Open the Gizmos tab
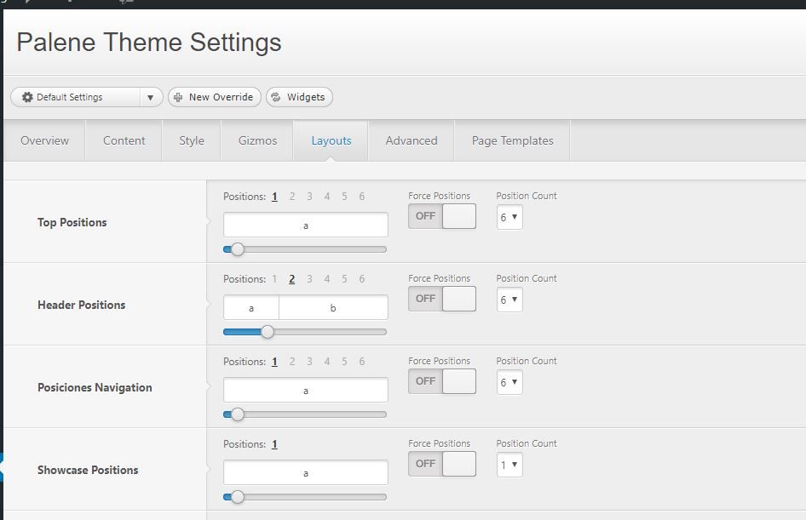The image size is (806, 520). [257, 140]
